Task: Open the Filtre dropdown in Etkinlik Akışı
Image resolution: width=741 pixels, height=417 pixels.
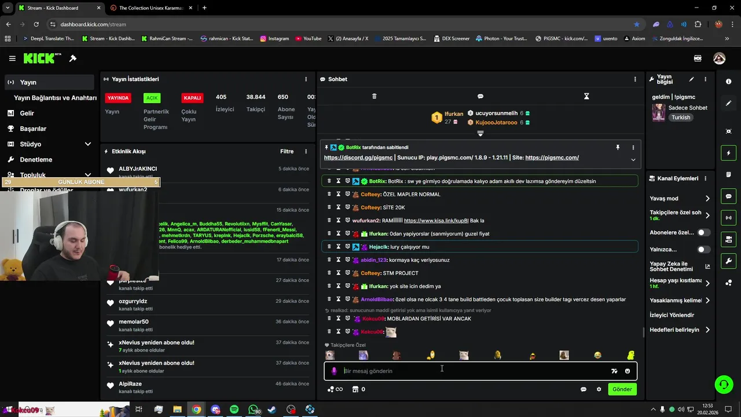Action: tap(287, 152)
